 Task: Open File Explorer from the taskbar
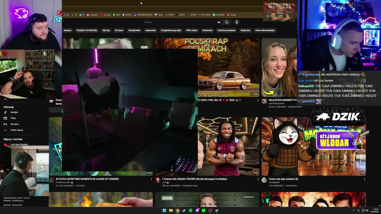click(171, 210)
